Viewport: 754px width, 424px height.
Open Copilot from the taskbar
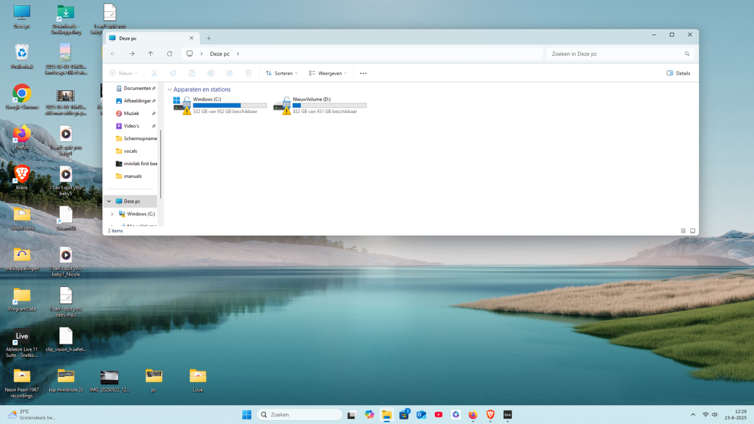[x=369, y=415]
